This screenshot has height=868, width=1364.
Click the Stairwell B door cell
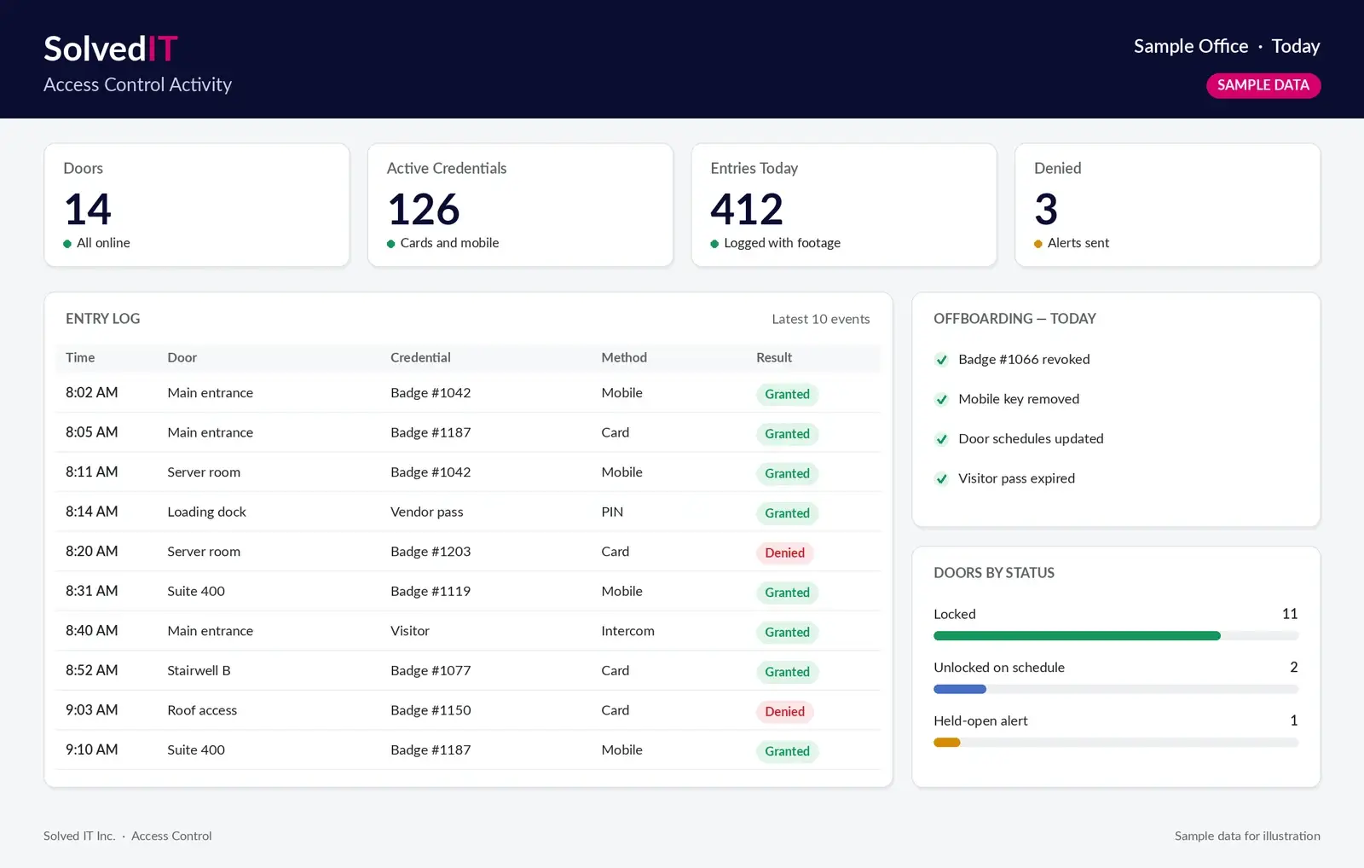[x=199, y=671]
